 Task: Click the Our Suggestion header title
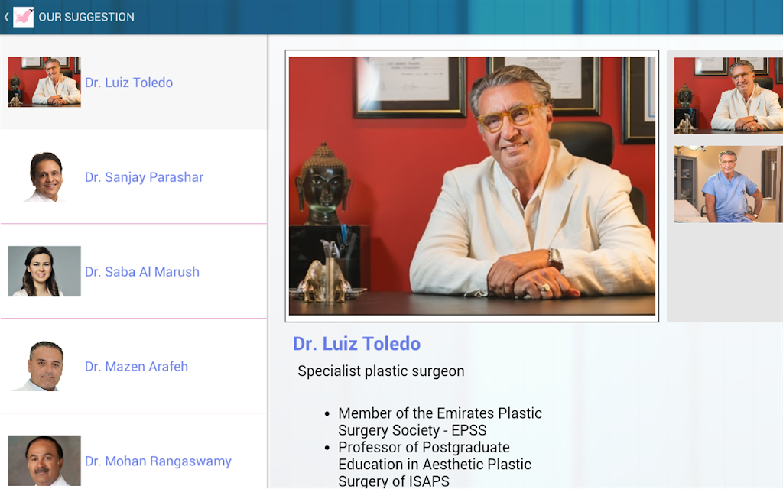pos(86,17)
